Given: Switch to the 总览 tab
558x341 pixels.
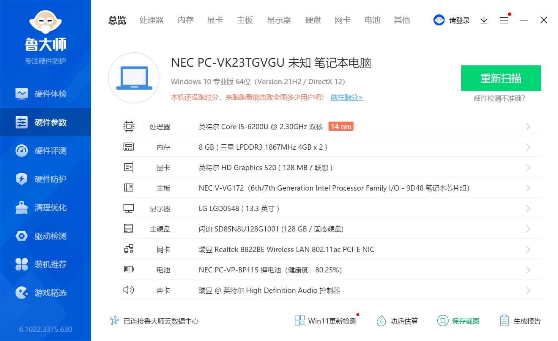Looking at the screenshot, I should pyautogui.click(x=117, y=20).
